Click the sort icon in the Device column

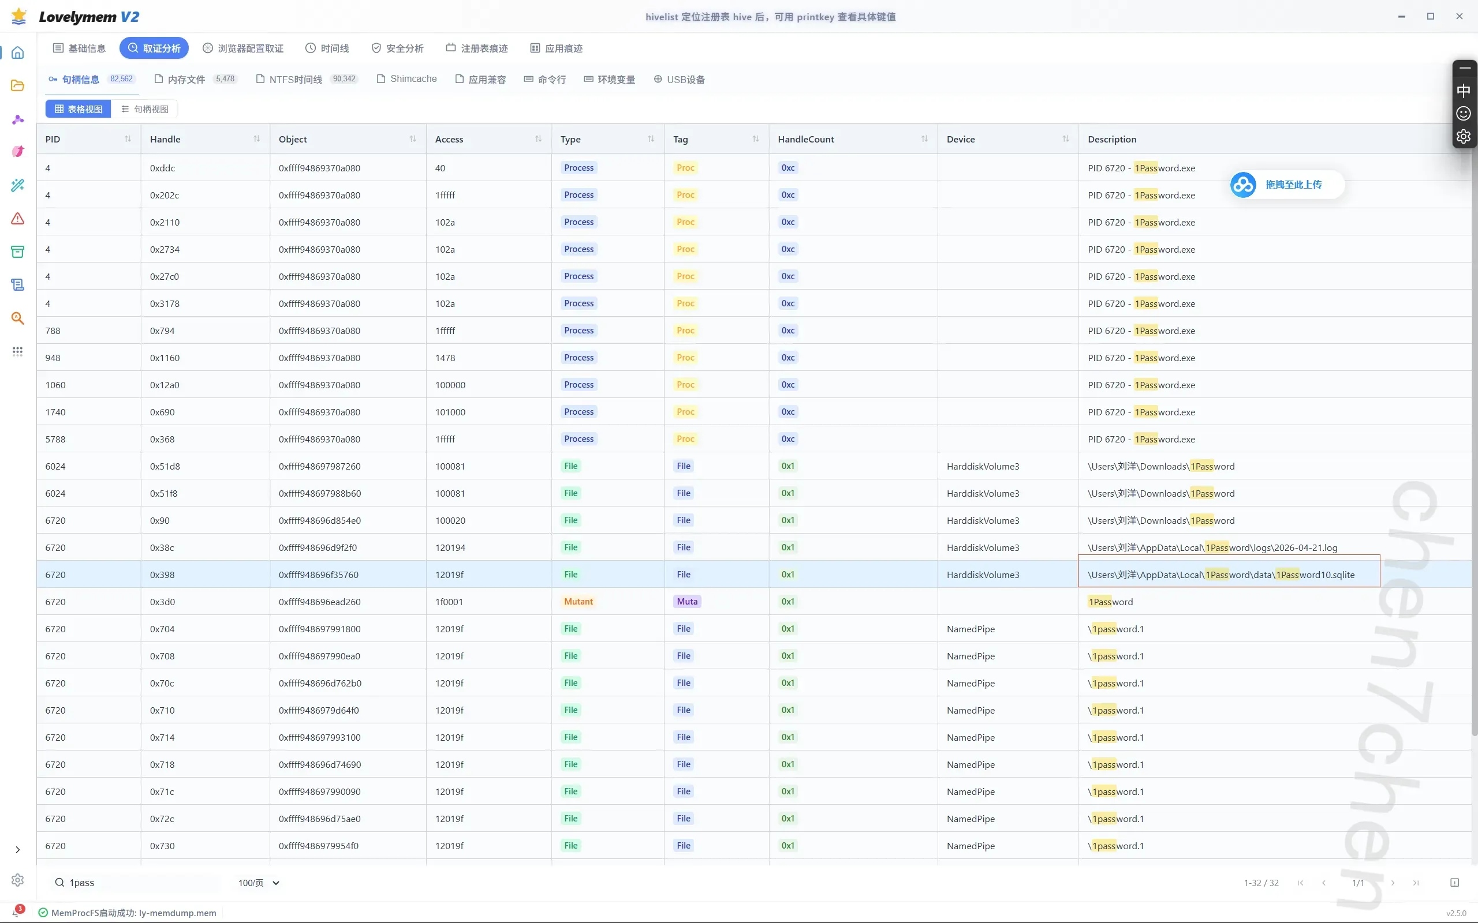click(x=1066, y=138)
